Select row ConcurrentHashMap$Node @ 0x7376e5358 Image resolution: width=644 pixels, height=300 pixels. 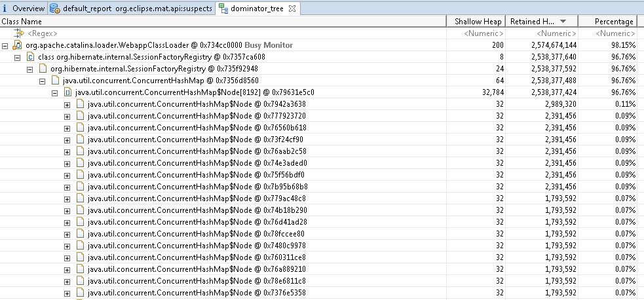(x=322, y=293)
